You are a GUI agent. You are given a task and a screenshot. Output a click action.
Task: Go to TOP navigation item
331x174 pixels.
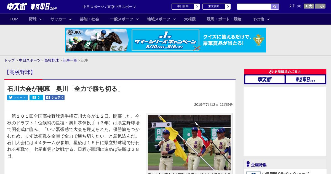coord(14,19)
